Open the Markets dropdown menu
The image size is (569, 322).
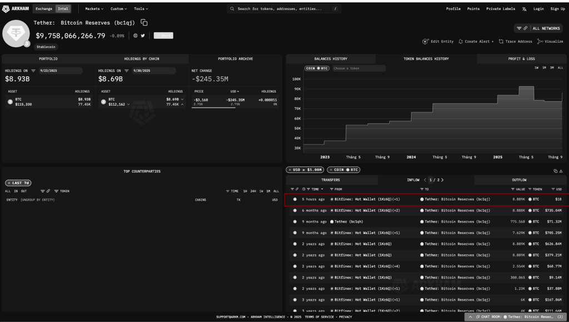coord(94,9)
